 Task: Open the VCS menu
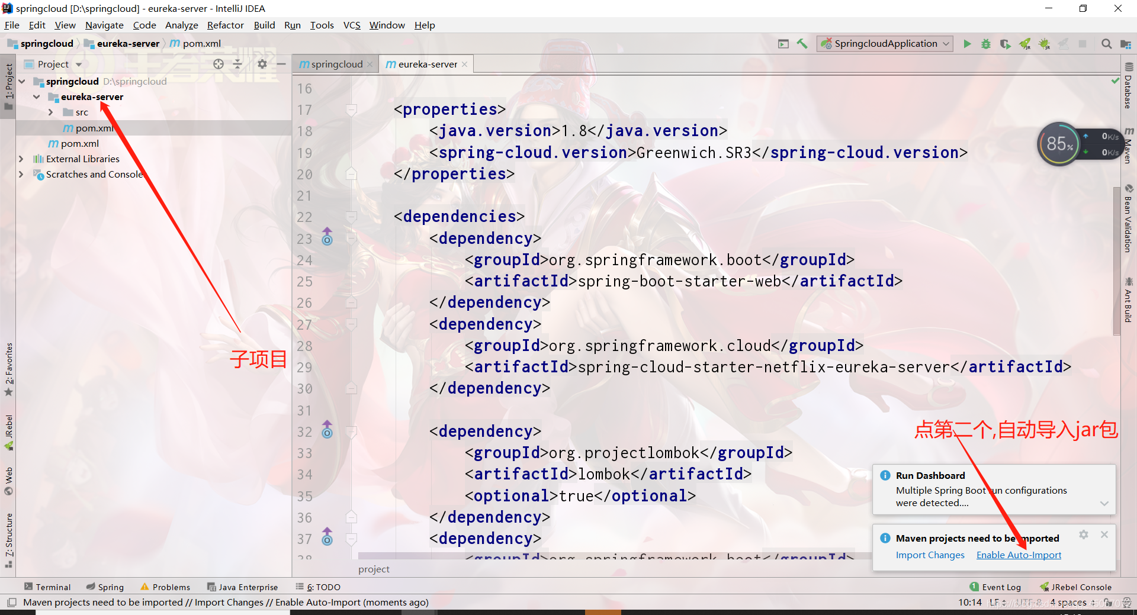click(x=352, y=25)
